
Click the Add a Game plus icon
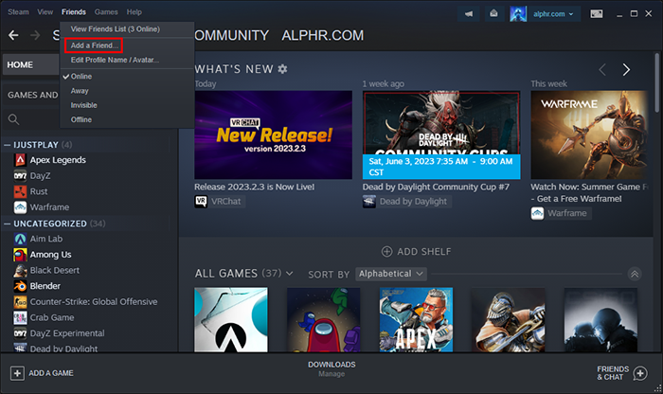tap(17, 373)
